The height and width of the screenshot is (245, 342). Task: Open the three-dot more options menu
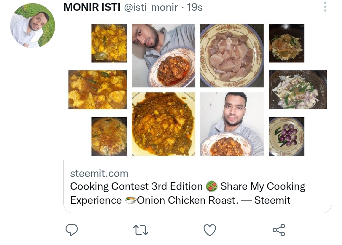coord(325,7)
